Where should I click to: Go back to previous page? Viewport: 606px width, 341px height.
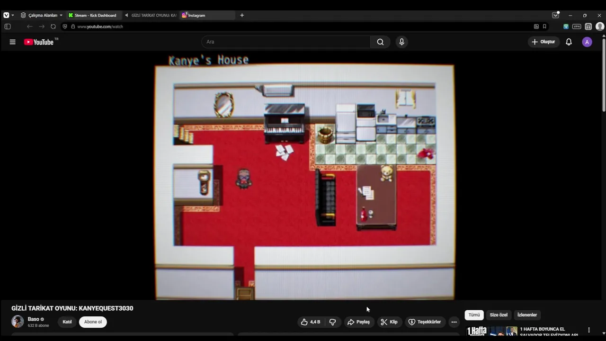[29, 27]
